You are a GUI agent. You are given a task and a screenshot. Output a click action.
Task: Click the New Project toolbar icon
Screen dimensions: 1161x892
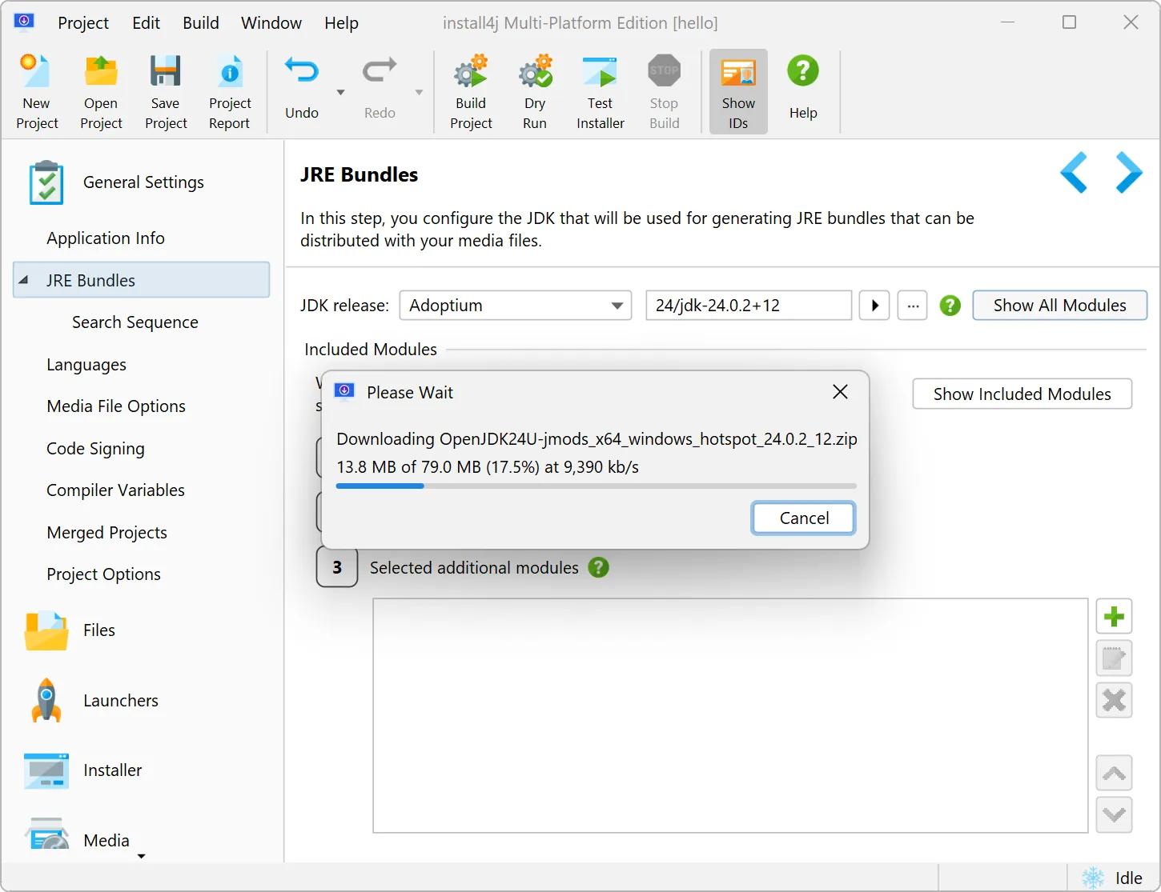[x=37, y=72]
